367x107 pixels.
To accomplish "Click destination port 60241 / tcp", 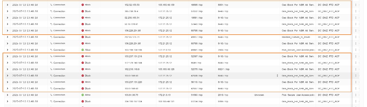I will tap(224, 69).
